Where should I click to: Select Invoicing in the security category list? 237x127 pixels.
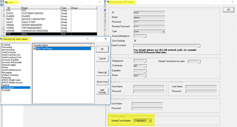(x=6, y=45)
